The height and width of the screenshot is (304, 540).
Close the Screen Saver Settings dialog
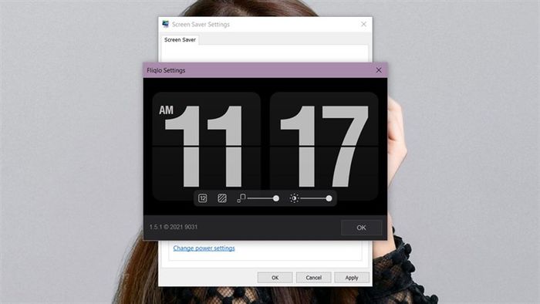[x=363, y=24]
